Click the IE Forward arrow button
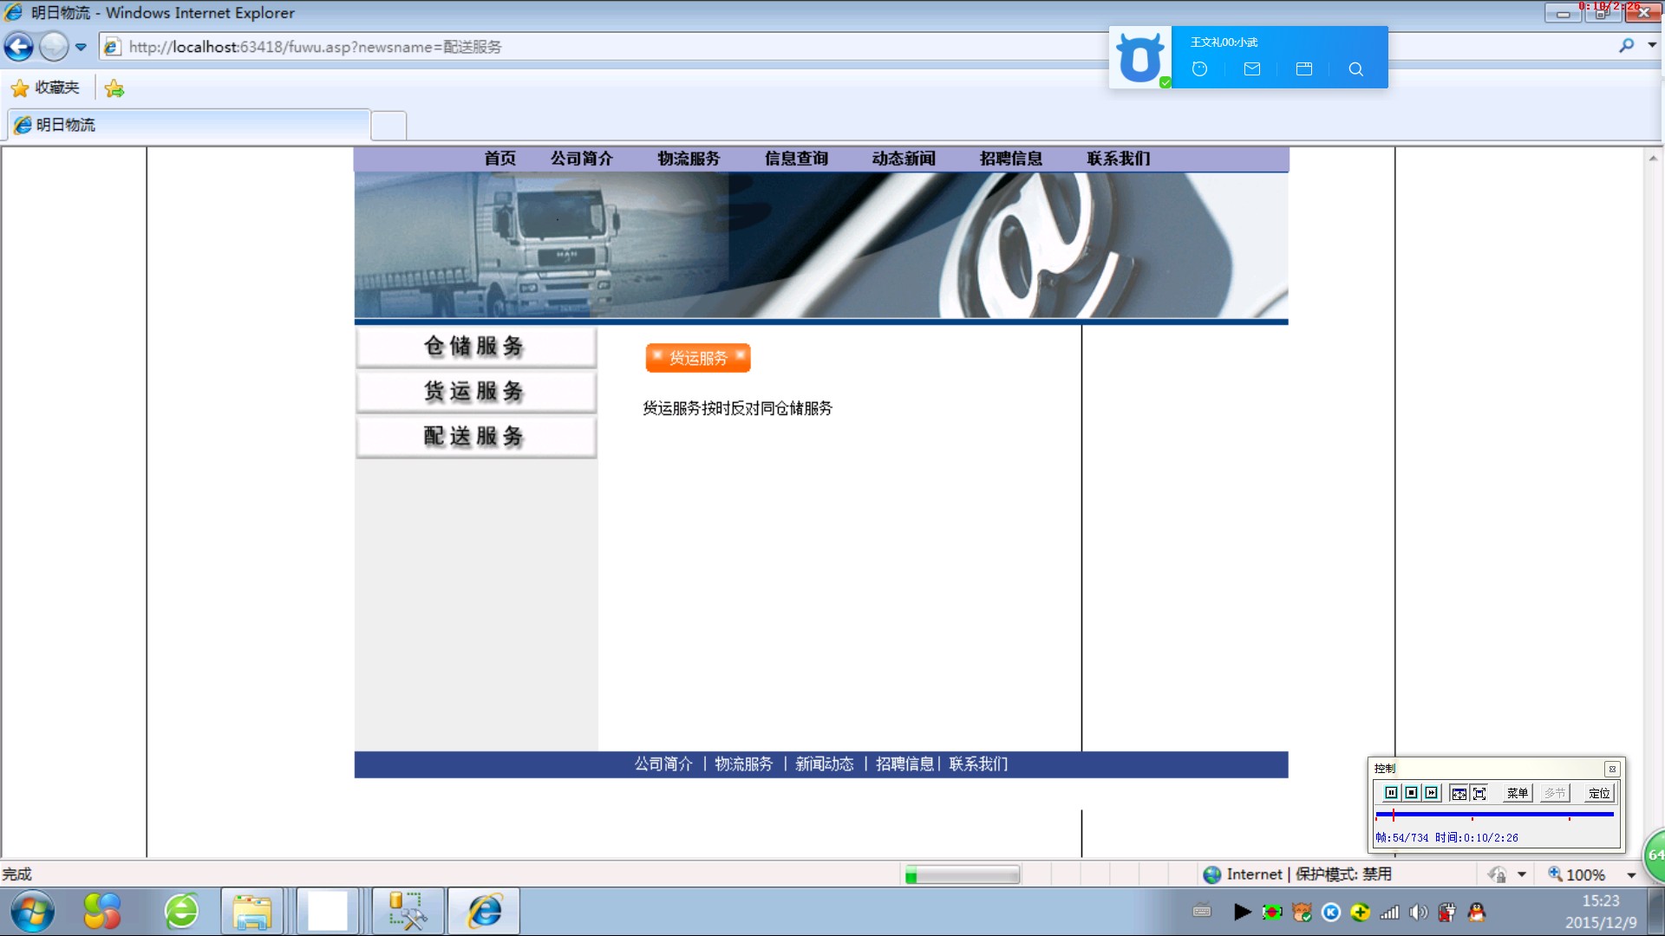Image resolution: width=1665 pixels, height=936 pixels. pyautogui.click(x=54, y=47)
